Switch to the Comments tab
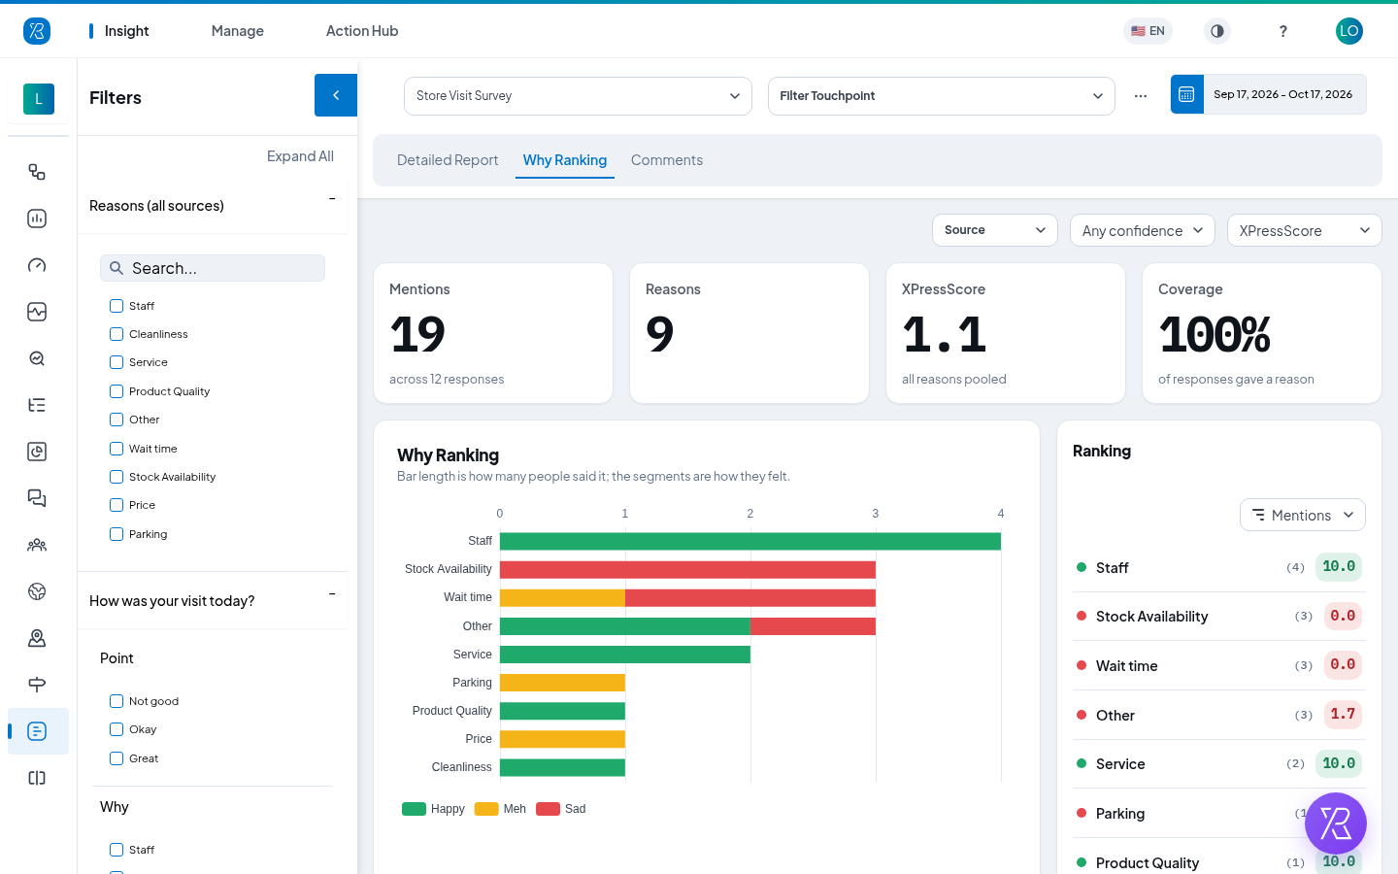 click(x=667, y=160)
